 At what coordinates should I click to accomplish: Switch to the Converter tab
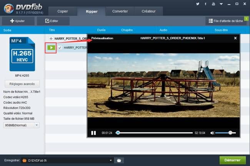(120, 11)
